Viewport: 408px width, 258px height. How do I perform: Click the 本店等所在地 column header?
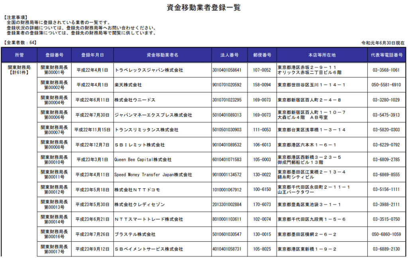coord(322,55)
